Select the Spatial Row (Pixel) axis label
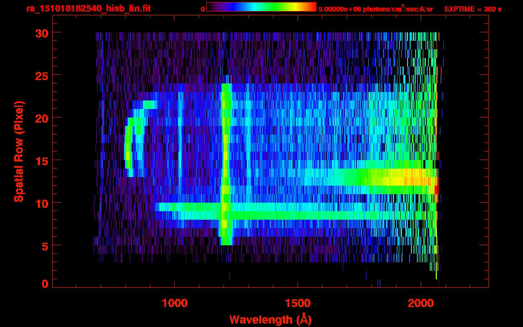Screen dimensions: 523x327 [19, 152]
